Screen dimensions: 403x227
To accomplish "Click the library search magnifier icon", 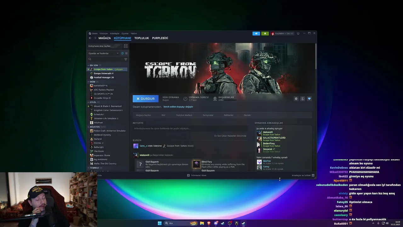I will pyautogui.click(x=90, y=59).
